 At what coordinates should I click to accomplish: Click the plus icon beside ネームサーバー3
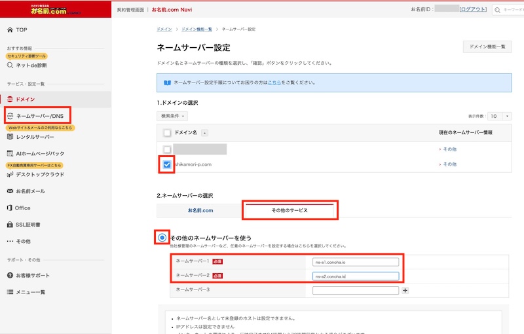click(405, 289)
